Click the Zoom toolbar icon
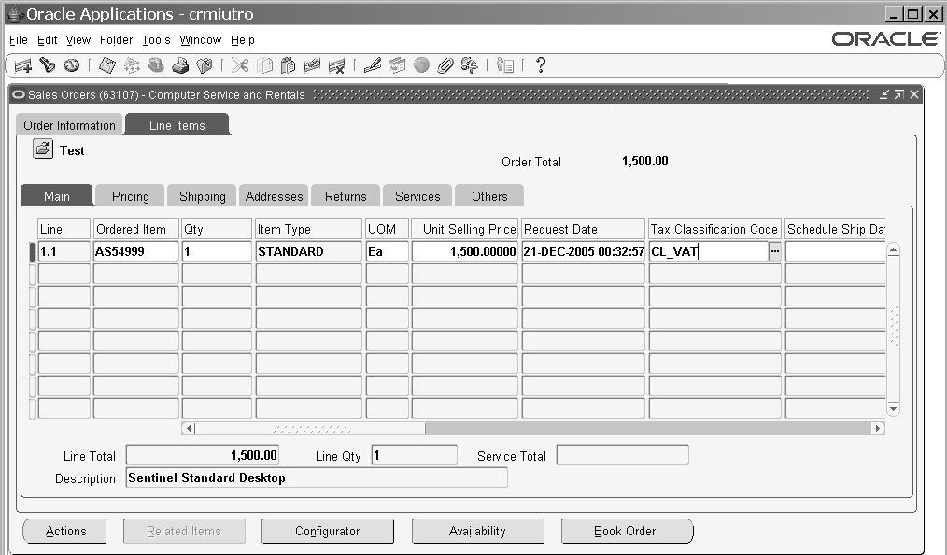The height and width of the screenshot is (555, 947). coord(397,65)
